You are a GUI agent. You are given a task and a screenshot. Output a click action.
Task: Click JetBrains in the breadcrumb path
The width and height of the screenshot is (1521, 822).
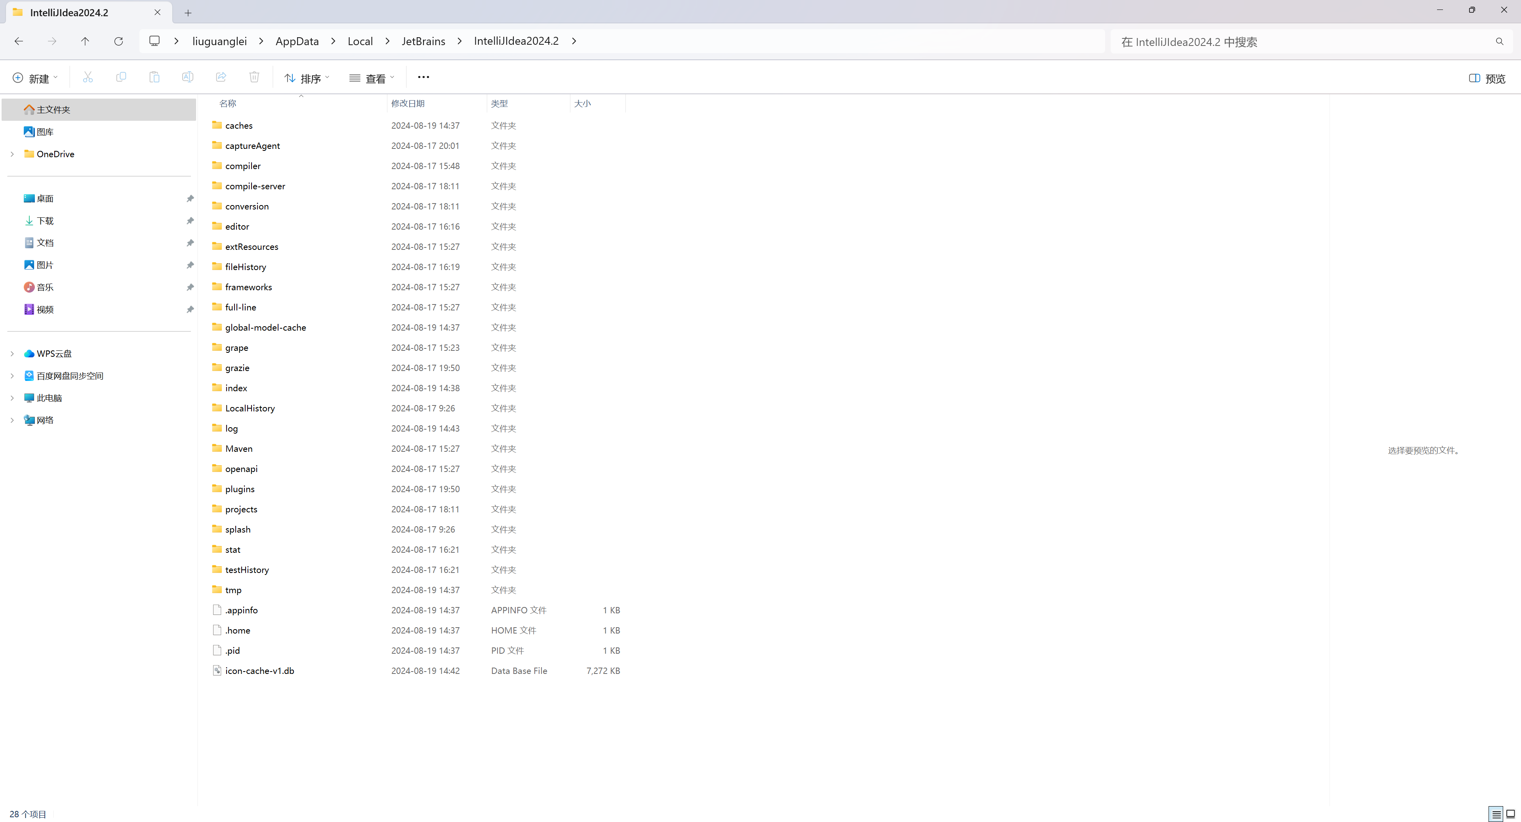[x=423, y=41]
